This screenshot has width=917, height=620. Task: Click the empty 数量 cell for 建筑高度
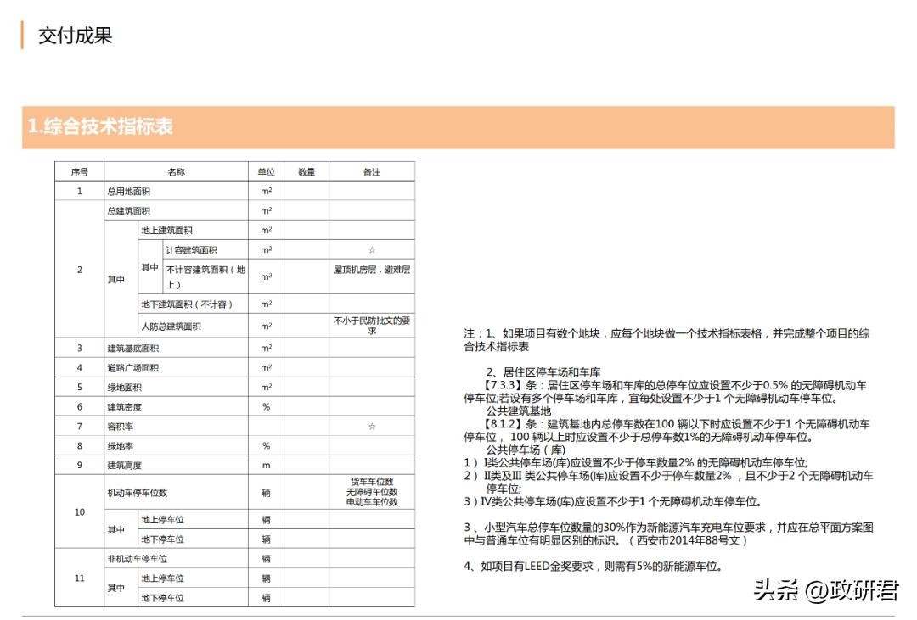tap(307, 466)
